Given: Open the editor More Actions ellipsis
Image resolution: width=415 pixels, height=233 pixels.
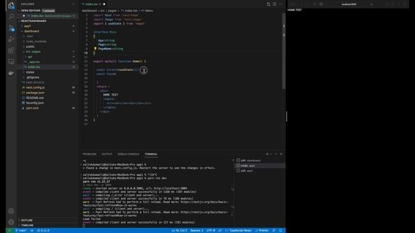Looking at the screenshot, I should [x=281, y=5].
